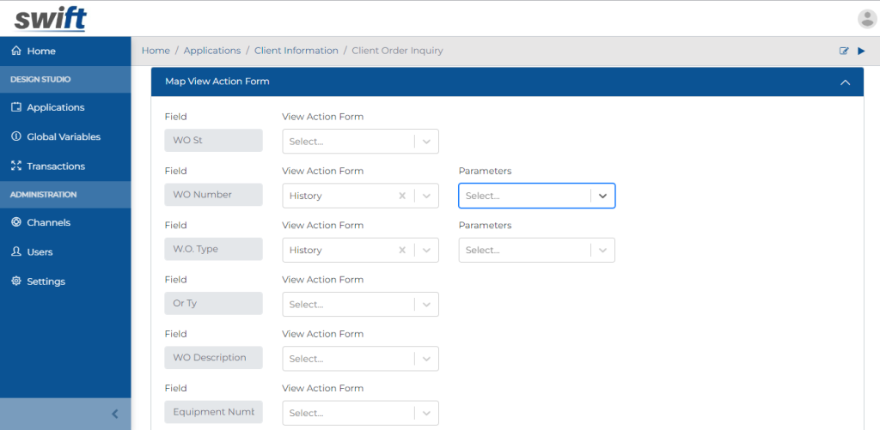The image size is (880, 430).
Task: Open Transactions sidebar item
Action: tap(55, 167)
